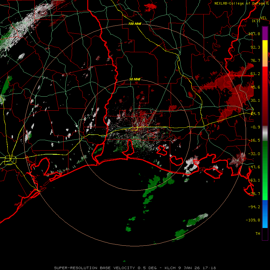Click the 14.5 legend value
The image size is (270, 270).
(255, 114)
